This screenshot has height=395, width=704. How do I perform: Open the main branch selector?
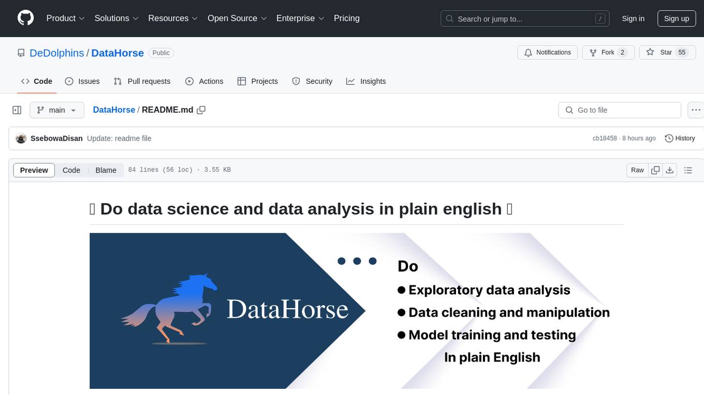pyautogui.click(x=56, y=110)
